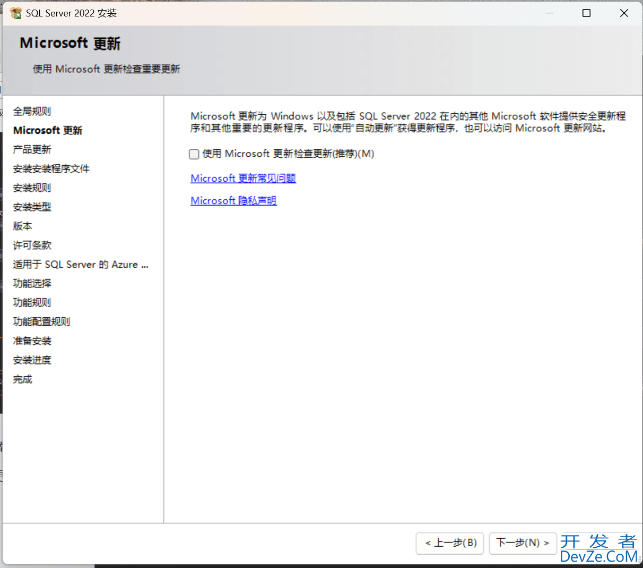This screenshot has width=643, height=568.
Task: Select the 安装类型 step
Action: [32, 207]
